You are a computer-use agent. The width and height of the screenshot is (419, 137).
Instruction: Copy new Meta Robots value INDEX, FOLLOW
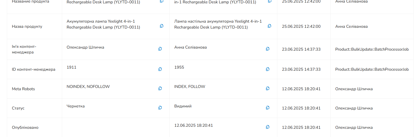click(x=268, y=88)
